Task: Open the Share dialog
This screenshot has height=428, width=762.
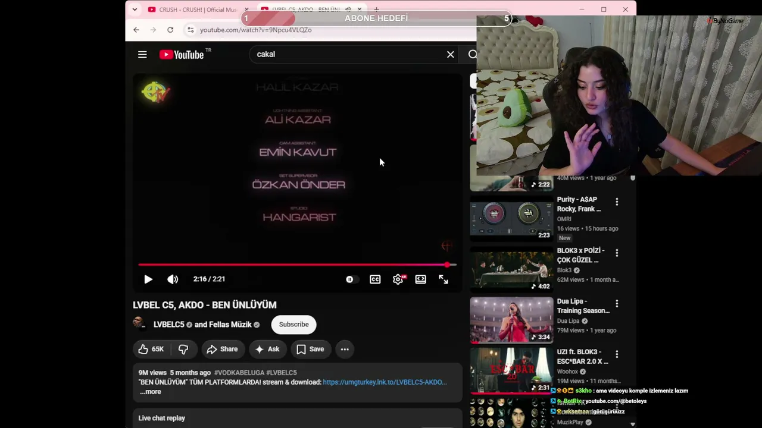Action: pyautogui.click(x=222, y=350)
